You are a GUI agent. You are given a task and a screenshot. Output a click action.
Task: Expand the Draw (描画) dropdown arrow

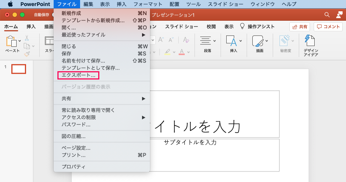click(x=267, y=41)
